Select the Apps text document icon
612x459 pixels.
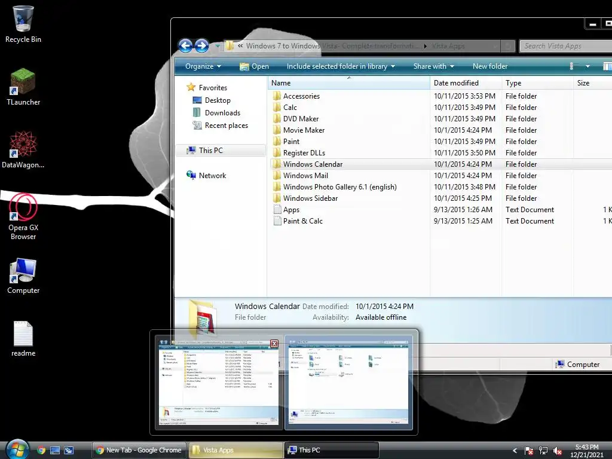pyautogui.click(x=277, y=210)
